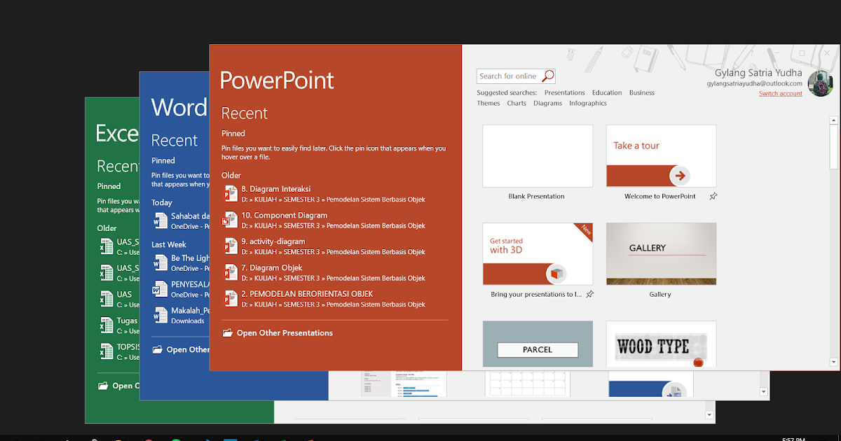Image resolution: width=841 pixels, height=441 pixels.
Task: Click Excel icon for TOPSIS workbook
Action: pyautogui.click(x=106, y=351)
